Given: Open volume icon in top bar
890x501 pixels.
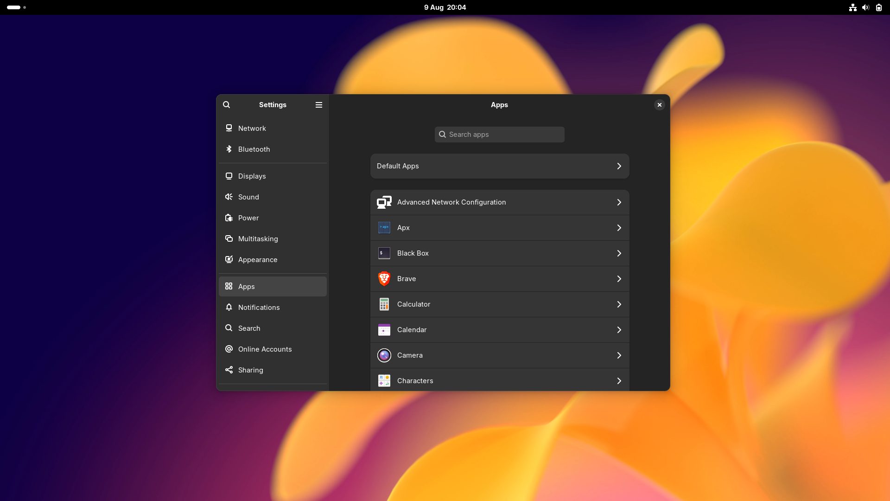Looking at the screenshot, I should (865, 7).
